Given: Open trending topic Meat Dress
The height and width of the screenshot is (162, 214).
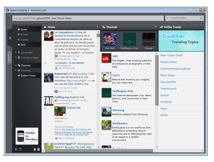Looking at the screenshot, I should (167, 75).
